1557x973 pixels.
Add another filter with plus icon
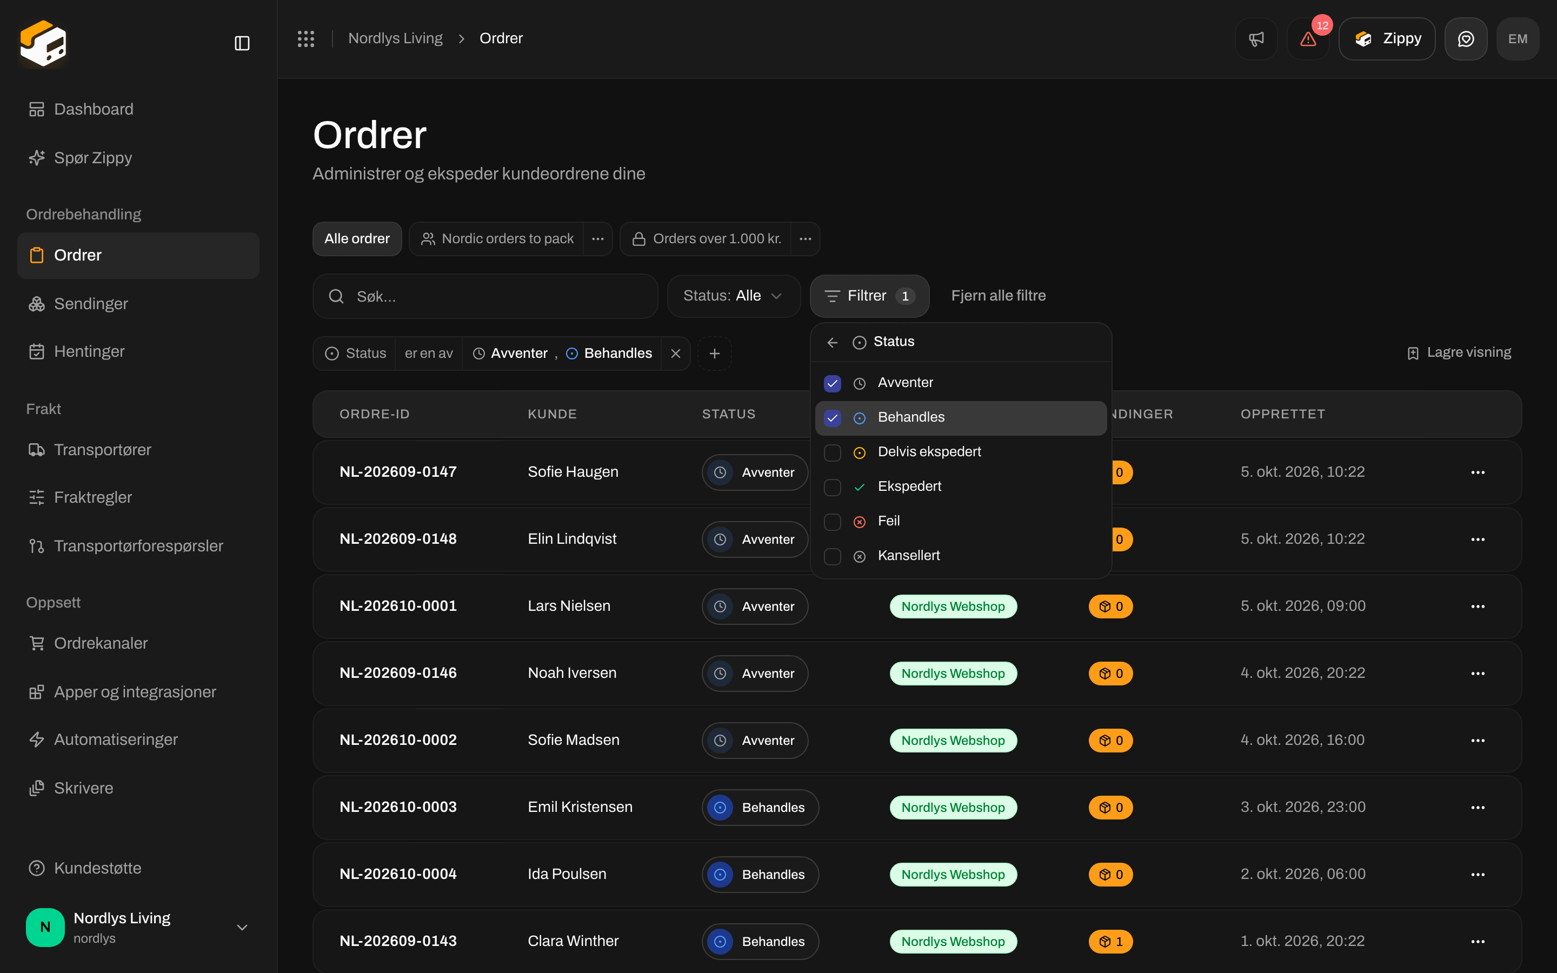[714, 354]
